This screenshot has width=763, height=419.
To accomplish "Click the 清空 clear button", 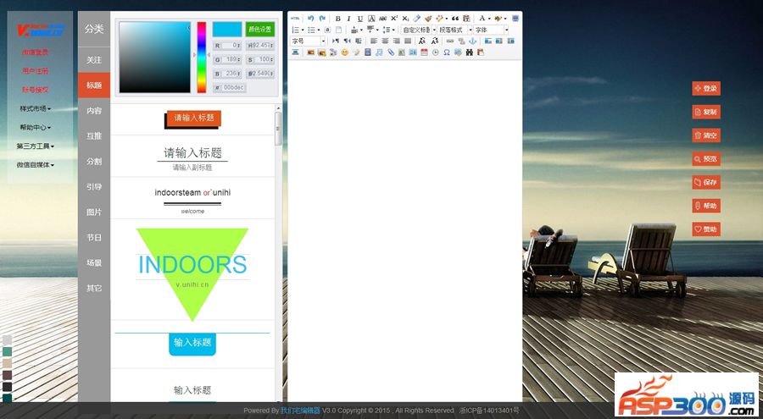I will [706, 135].
